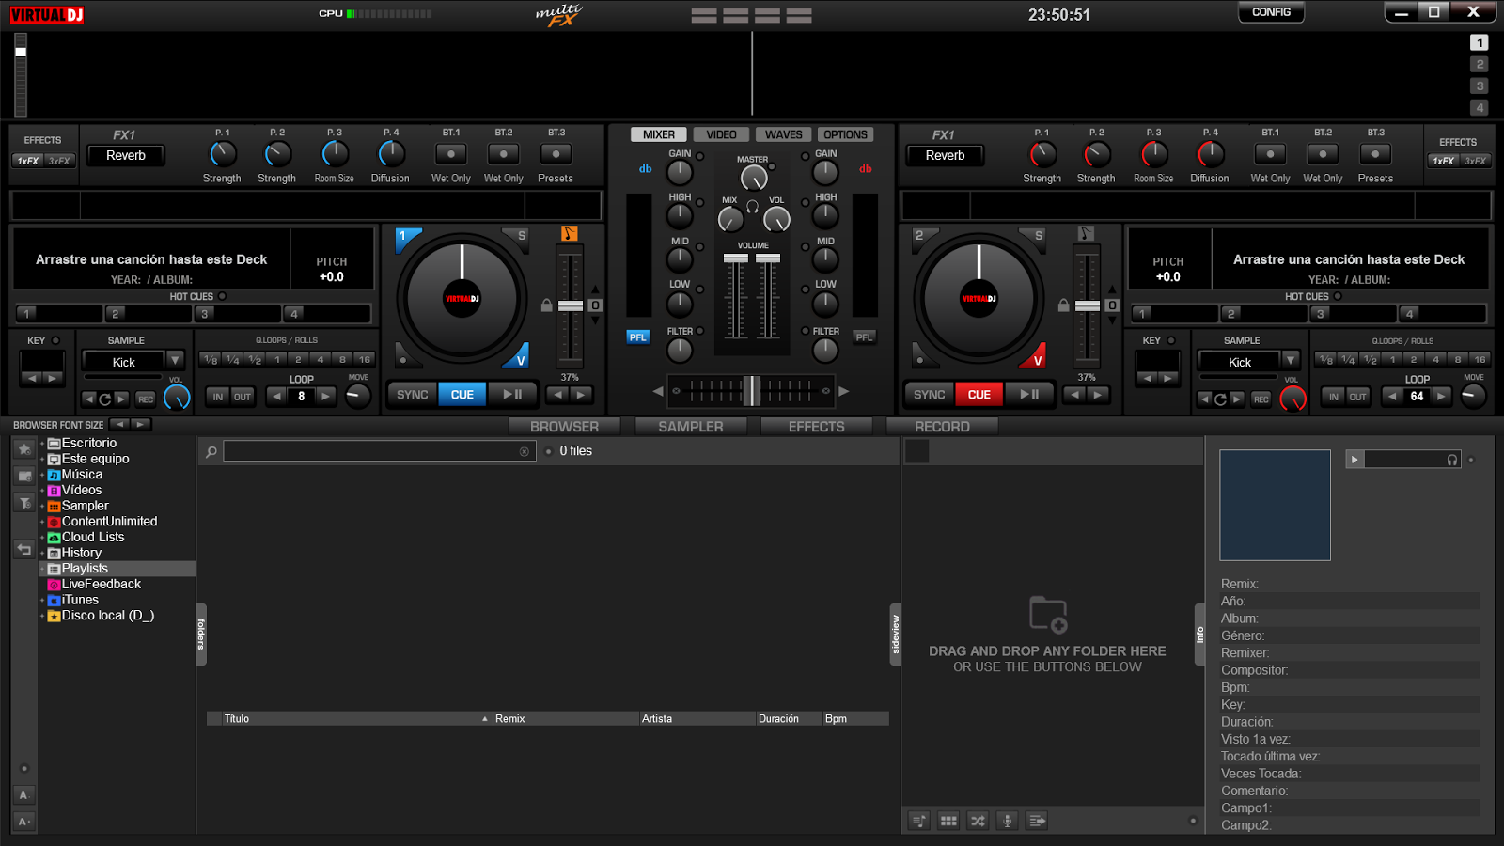Click the shuffle icon below the sidelist
Viewport: 1504px width, 846px height.
[x=978, y=820]
